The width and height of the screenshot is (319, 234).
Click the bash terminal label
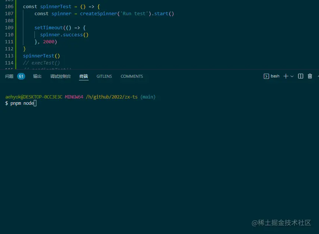pos(275,76)
